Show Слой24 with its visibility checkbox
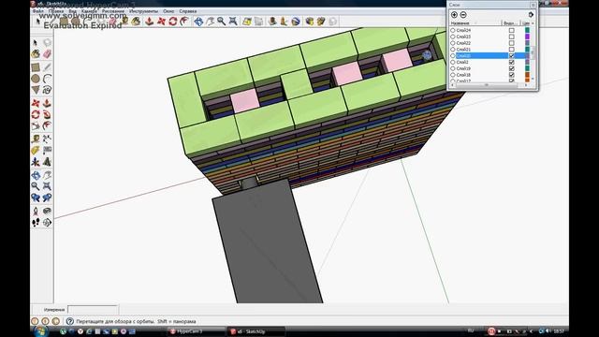This screenshot has width=599, height=337. pyautogui.click(x=512, y=30)
